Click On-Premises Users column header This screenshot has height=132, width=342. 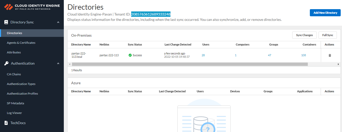point(206,45)
